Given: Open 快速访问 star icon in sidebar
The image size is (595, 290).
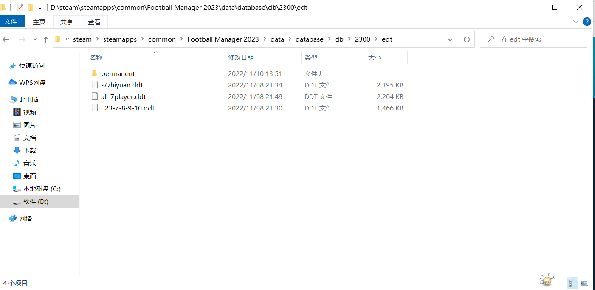Looking at the screenshot, I should [x=13, y=65].
